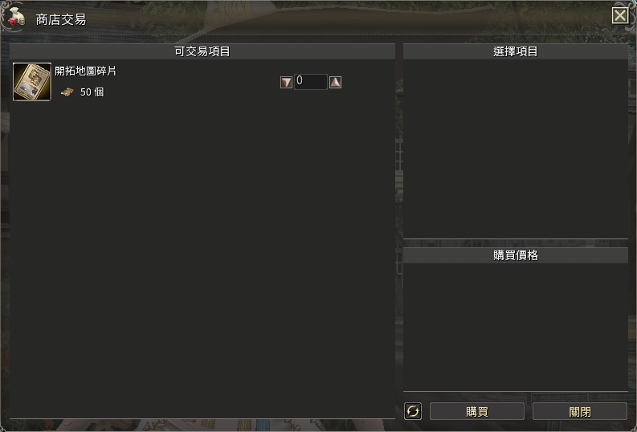
Task: Click the 購買 button
Action: [477, 411]
